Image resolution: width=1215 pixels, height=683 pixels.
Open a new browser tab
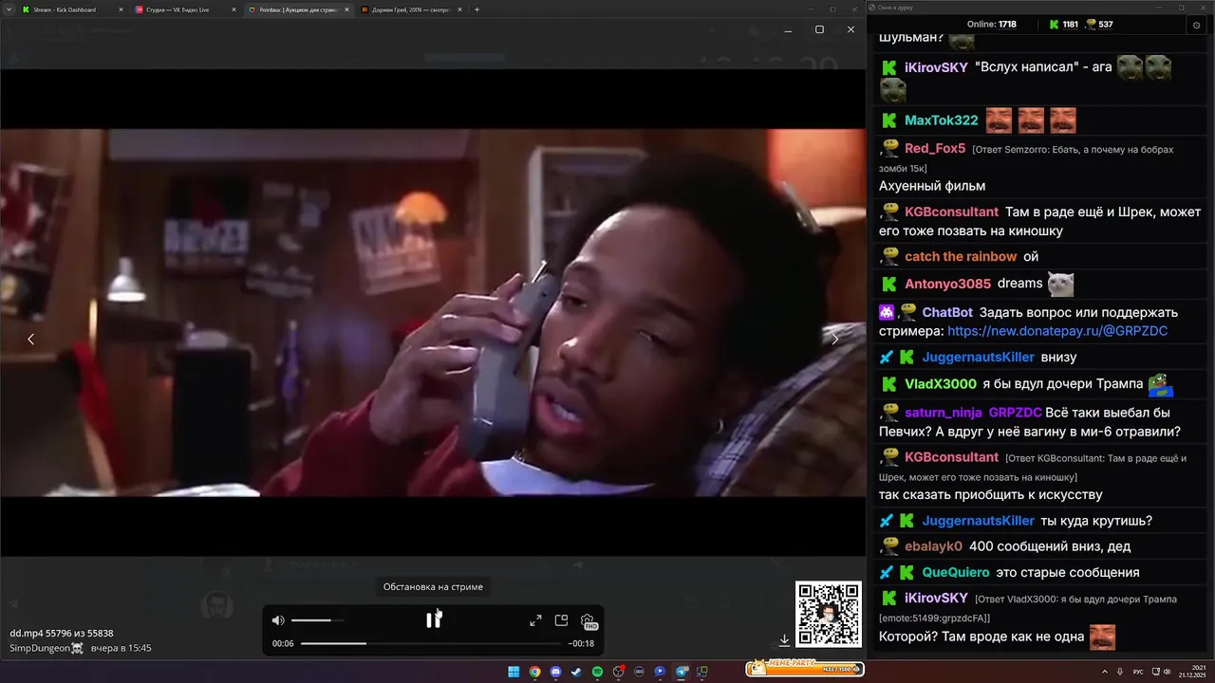pyautogui.click(x=477, y=9)
